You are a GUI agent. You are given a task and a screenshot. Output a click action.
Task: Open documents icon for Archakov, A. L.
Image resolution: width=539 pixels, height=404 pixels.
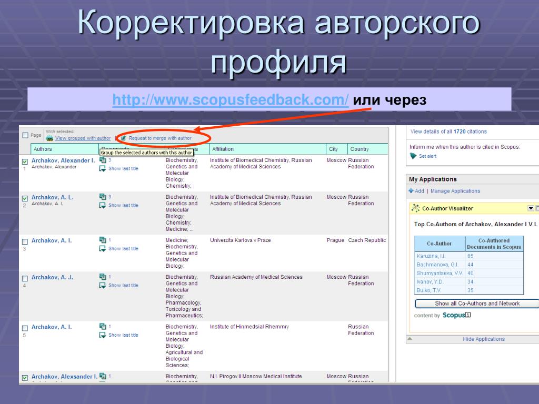point(103,197)
